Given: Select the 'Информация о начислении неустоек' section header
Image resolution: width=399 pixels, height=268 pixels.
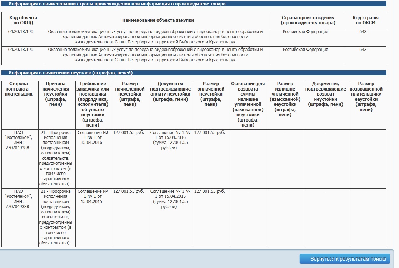Looking at the screenshot, I should (194, 73).
